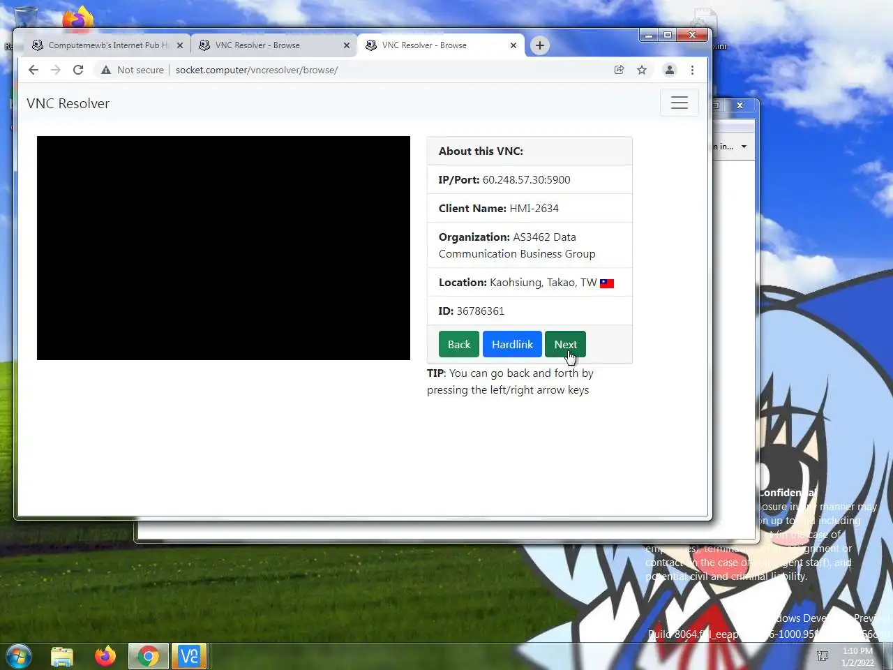
Task: Go back with browser back arrow
Action: [33, 70]
